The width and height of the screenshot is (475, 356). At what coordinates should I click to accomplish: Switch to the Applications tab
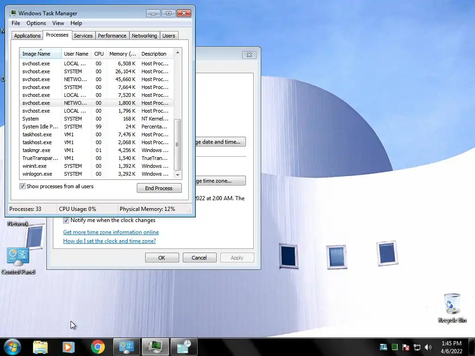[x=27, y=36]
